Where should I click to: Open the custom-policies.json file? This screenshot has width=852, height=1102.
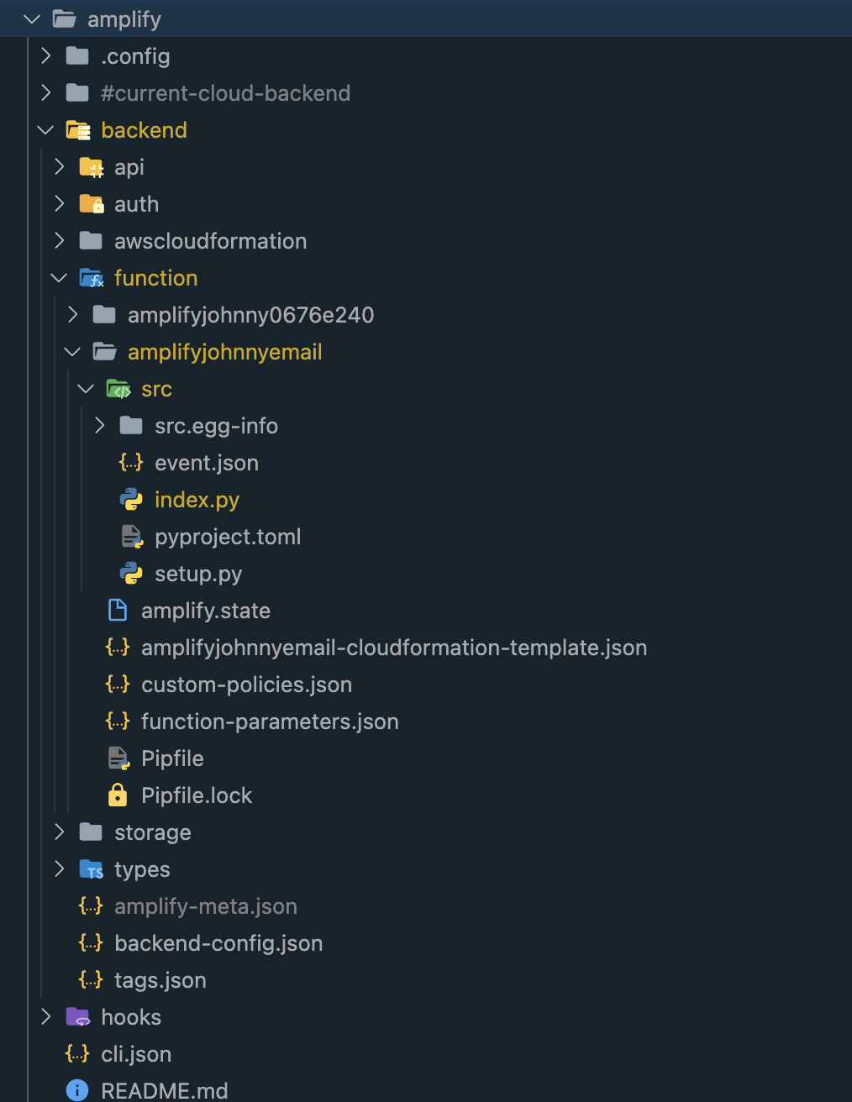click(246, 684)
